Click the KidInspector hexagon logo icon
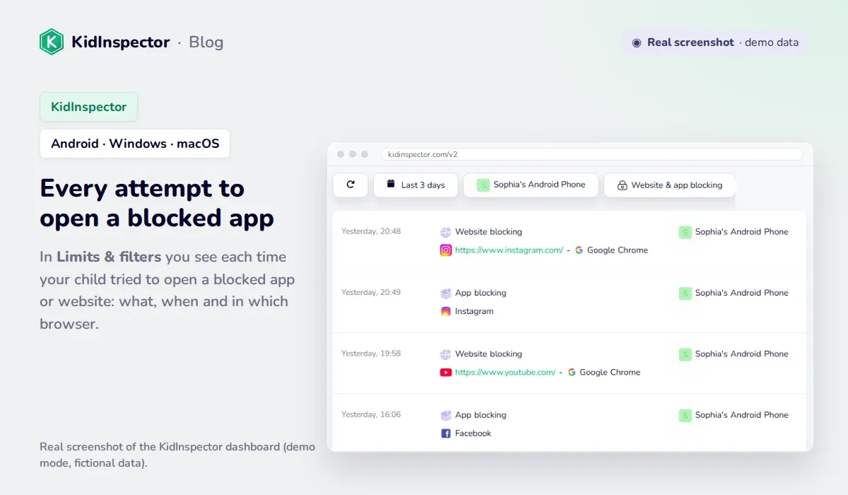Viewport: 848px width, 495px height. point(52,42)
